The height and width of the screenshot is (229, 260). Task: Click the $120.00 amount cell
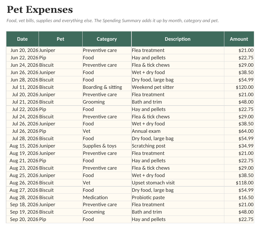(x=239, y=87)
